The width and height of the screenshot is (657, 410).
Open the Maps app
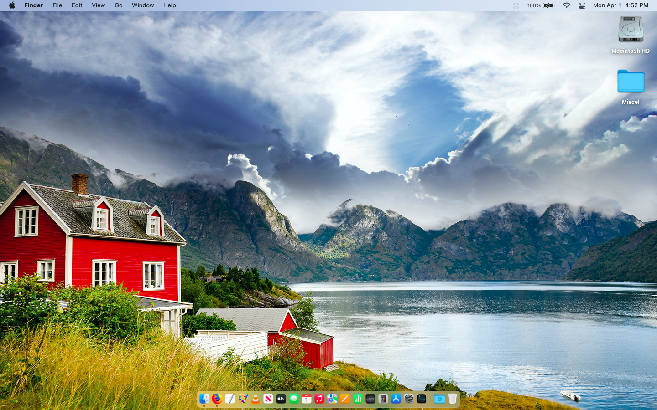click(332, 399)
